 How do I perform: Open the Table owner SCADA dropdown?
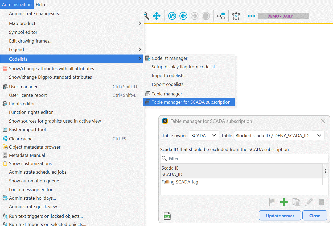click(204, 136)
